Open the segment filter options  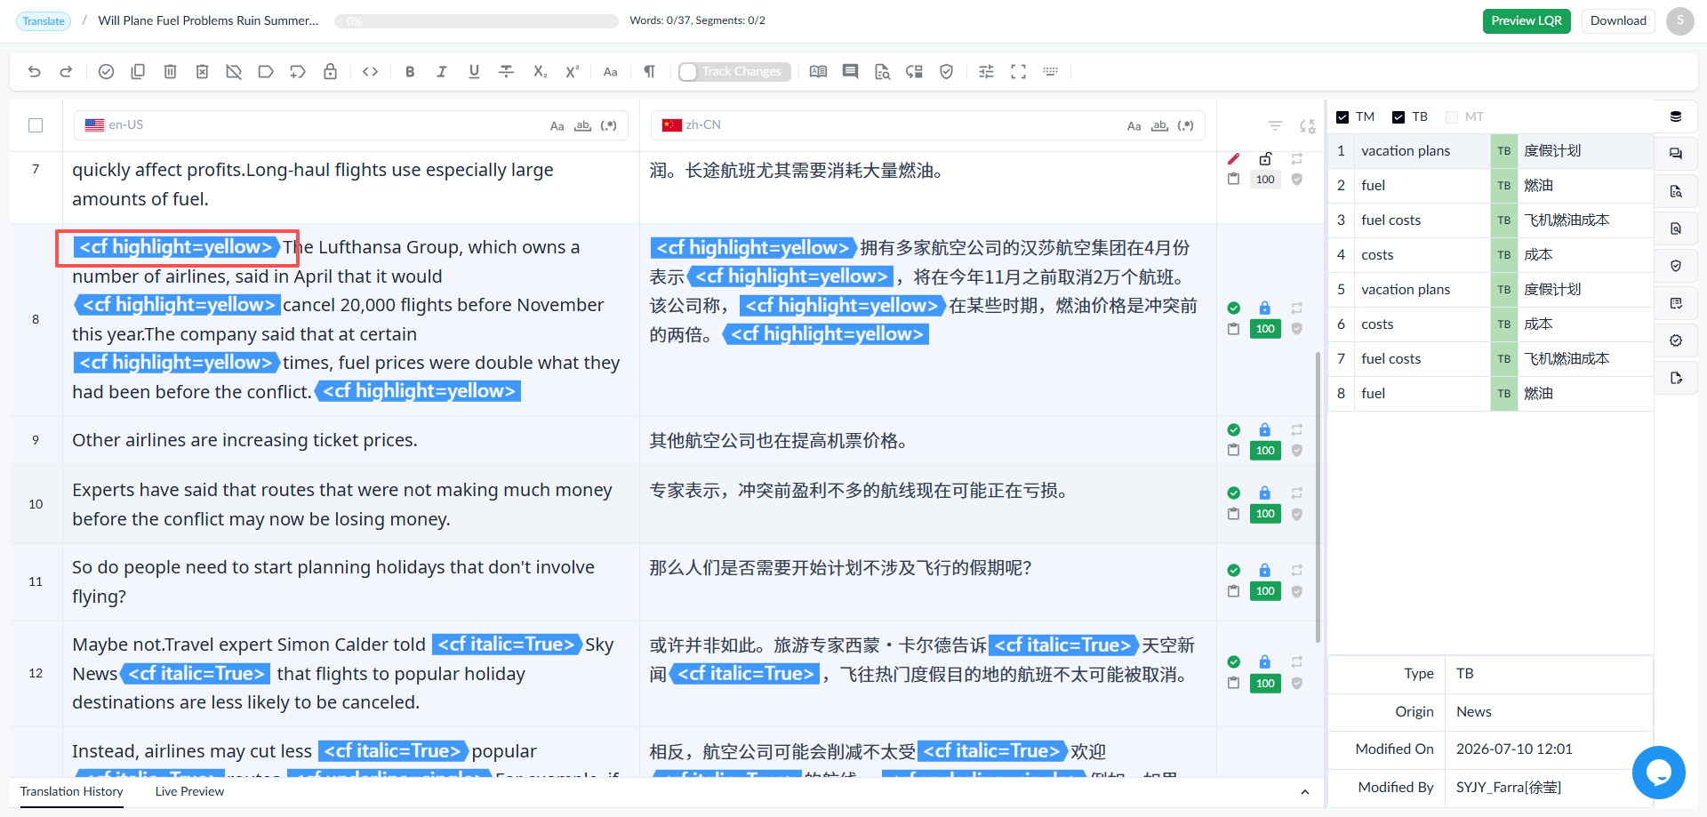pyautogui.click(x=1275, y=126)
